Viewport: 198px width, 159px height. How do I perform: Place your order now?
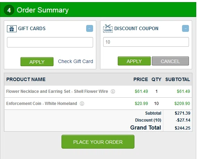click(x=98, y=142)
